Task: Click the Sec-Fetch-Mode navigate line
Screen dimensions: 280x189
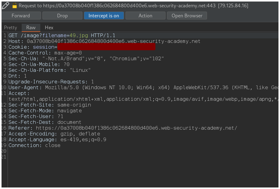Action: click(x=45, y=111)
